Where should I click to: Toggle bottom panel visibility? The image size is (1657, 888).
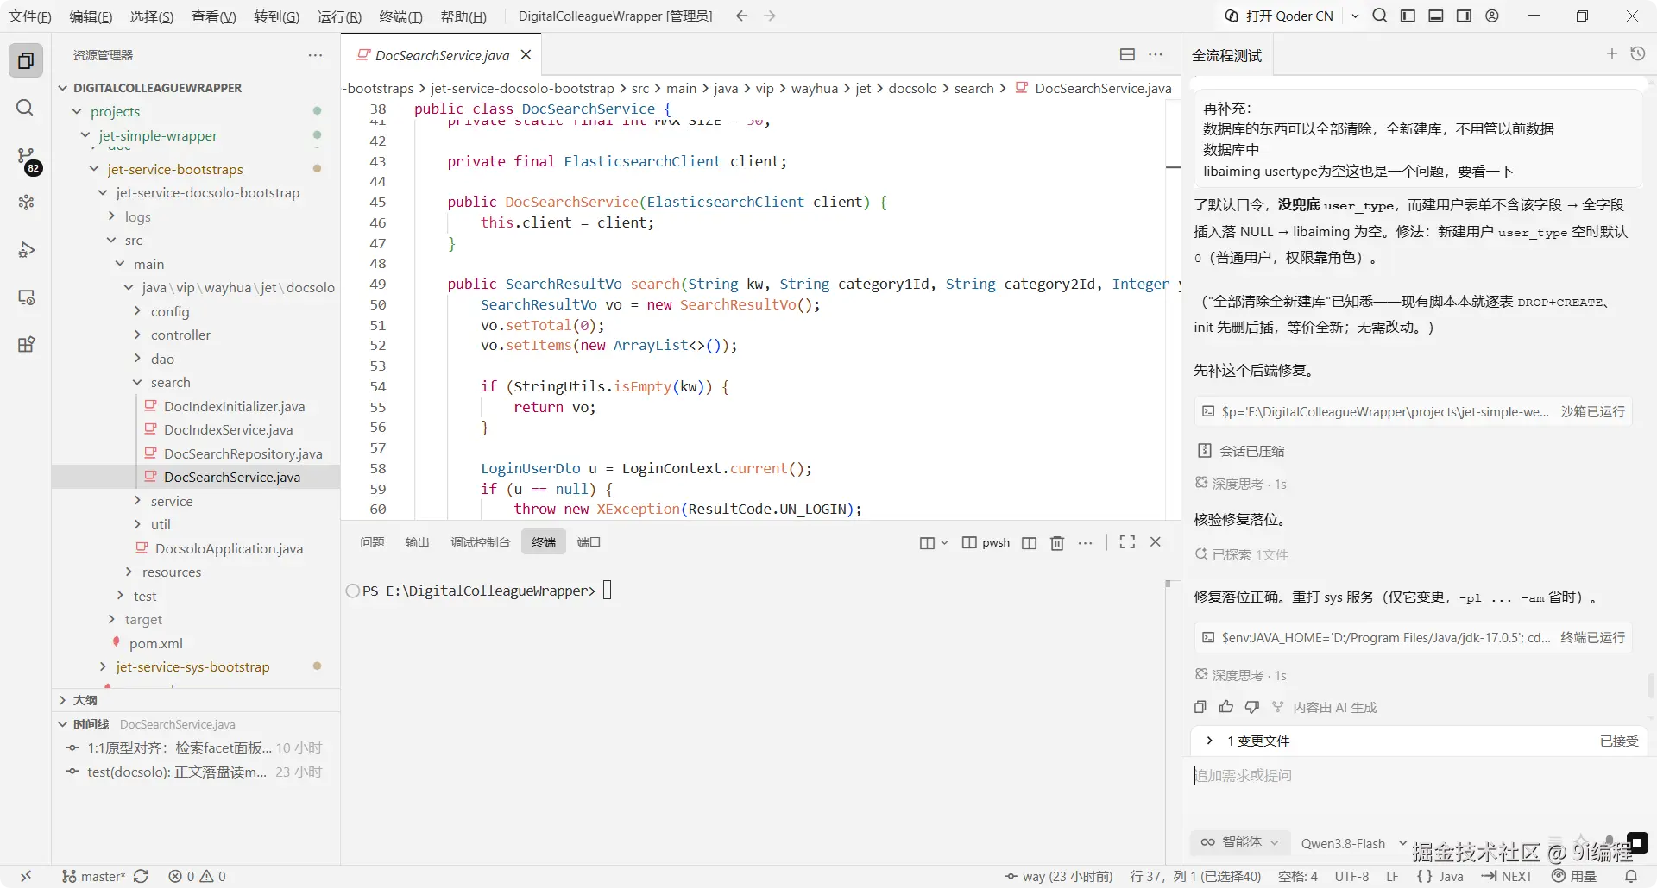[1436, 16]
